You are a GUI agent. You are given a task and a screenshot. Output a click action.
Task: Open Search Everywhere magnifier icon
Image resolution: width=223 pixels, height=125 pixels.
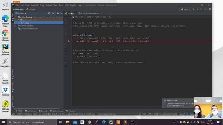pos(210,9)
